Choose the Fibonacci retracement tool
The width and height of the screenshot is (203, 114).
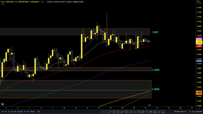[143, 112]
